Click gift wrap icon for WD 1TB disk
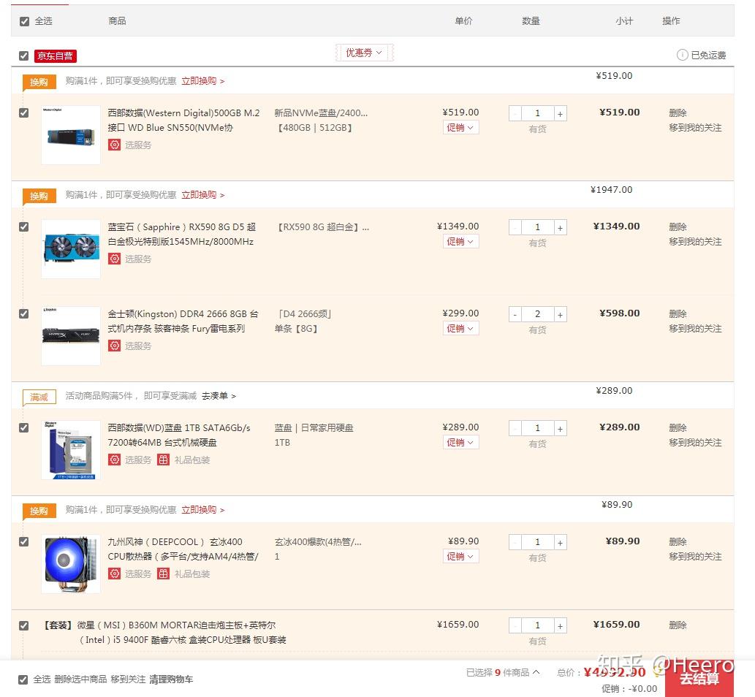Screen dimensions: 755x697 164,460
